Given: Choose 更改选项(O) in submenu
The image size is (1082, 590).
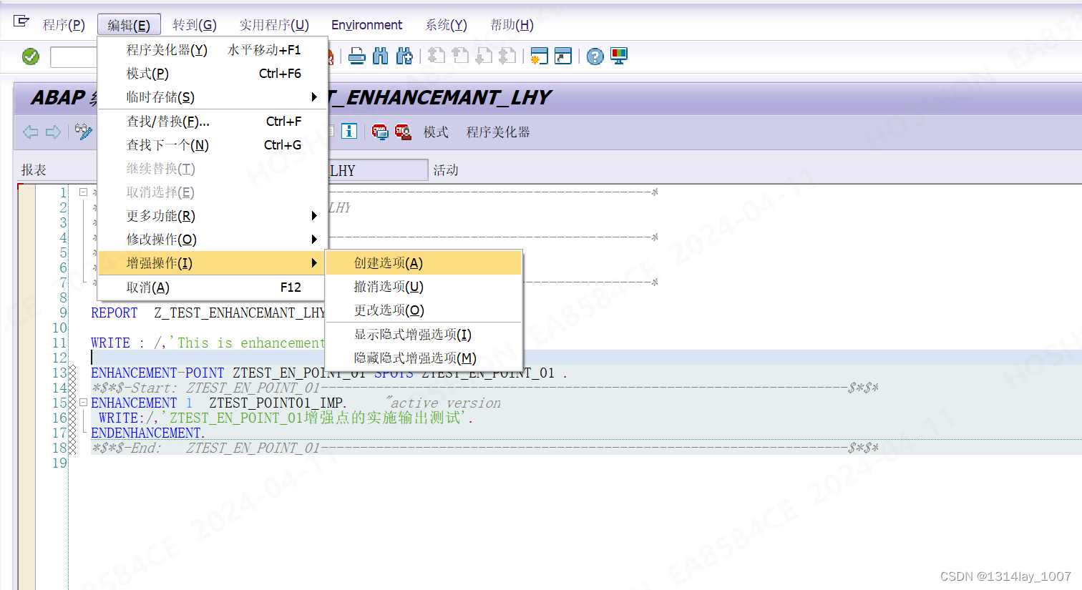Looking at the screenshot, I should coord(424,310).
